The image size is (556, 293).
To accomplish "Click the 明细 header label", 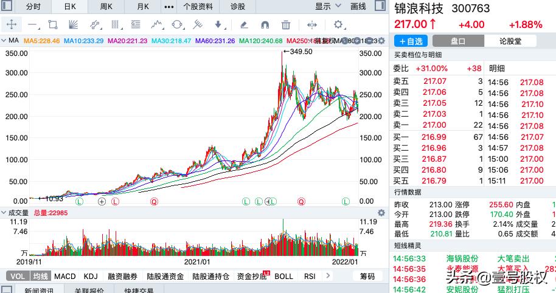I will [x=496, y=68].
